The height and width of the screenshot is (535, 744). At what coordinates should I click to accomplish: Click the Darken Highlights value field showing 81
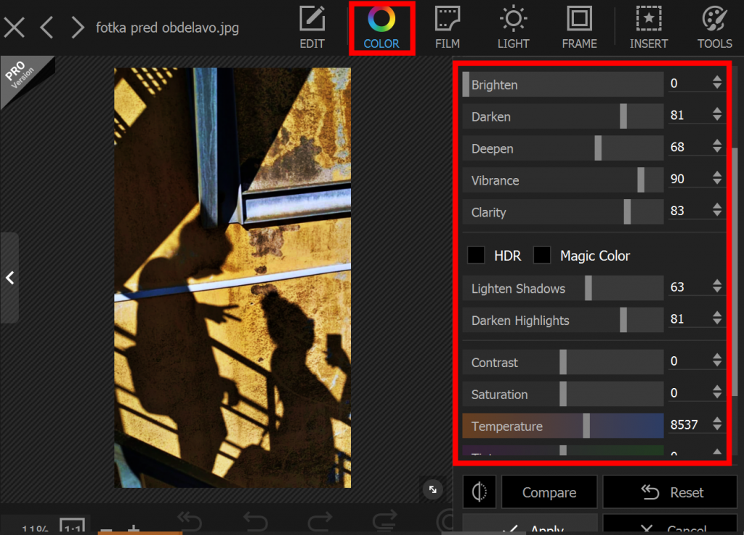(x=689, y=319)
